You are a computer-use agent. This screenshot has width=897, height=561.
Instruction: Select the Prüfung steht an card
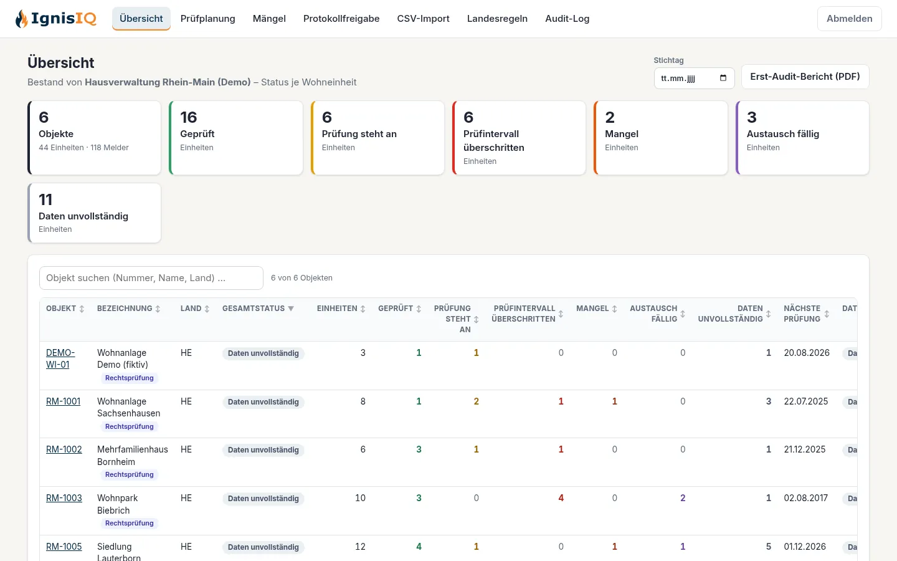click(377, 138)
